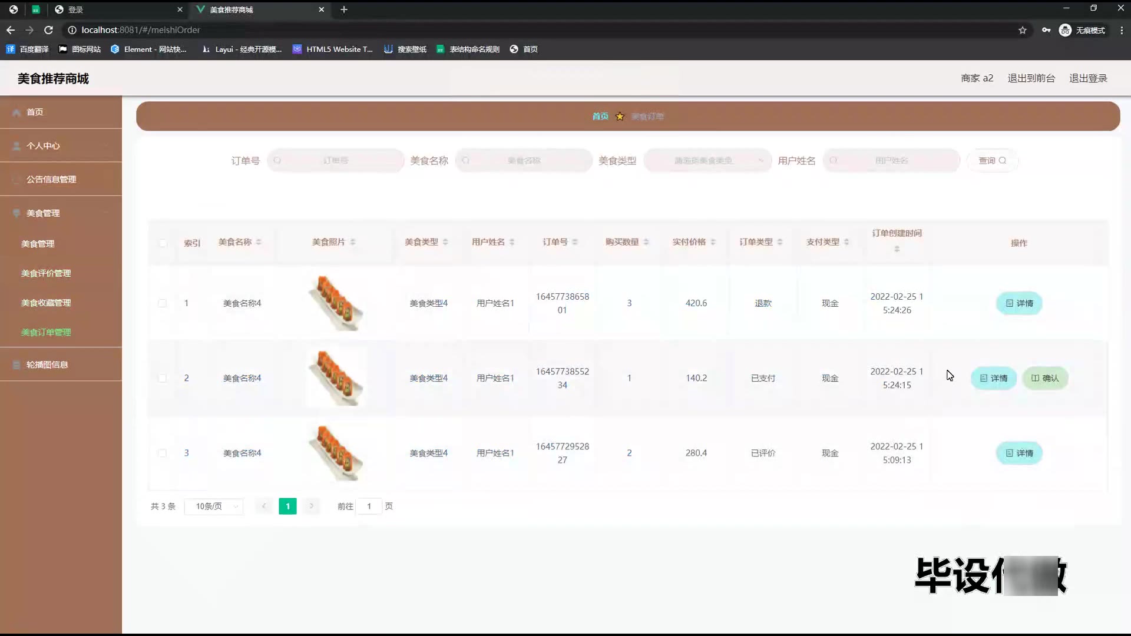Open the 首页 bookmark in bookmarks bar

[524, 49]
